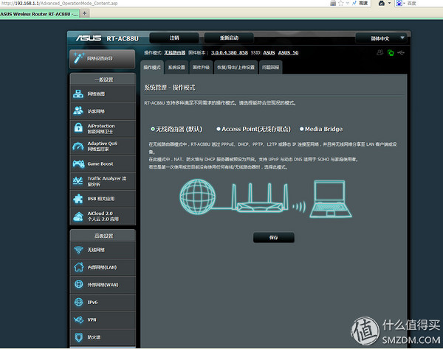Click the Reboot button

(229, 38)
